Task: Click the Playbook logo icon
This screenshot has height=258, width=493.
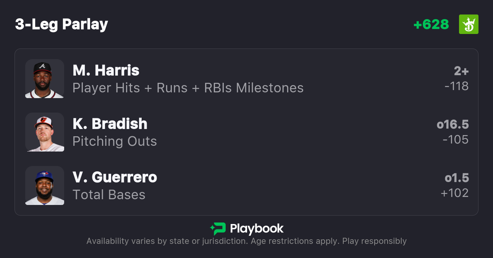Action: (x=218, y=229)
